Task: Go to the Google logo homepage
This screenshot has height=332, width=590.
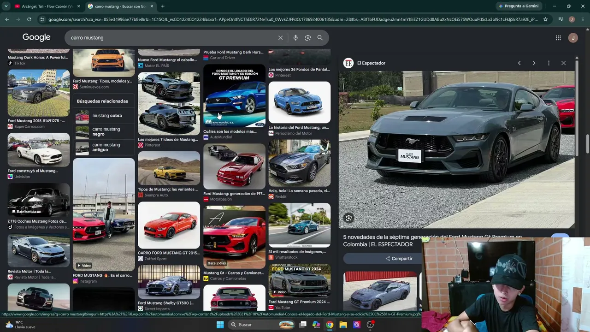Action: [36, 37]
